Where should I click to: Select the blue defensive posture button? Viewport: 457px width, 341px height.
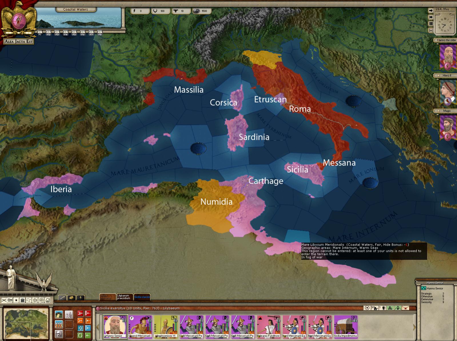click(x=80, y=328)
